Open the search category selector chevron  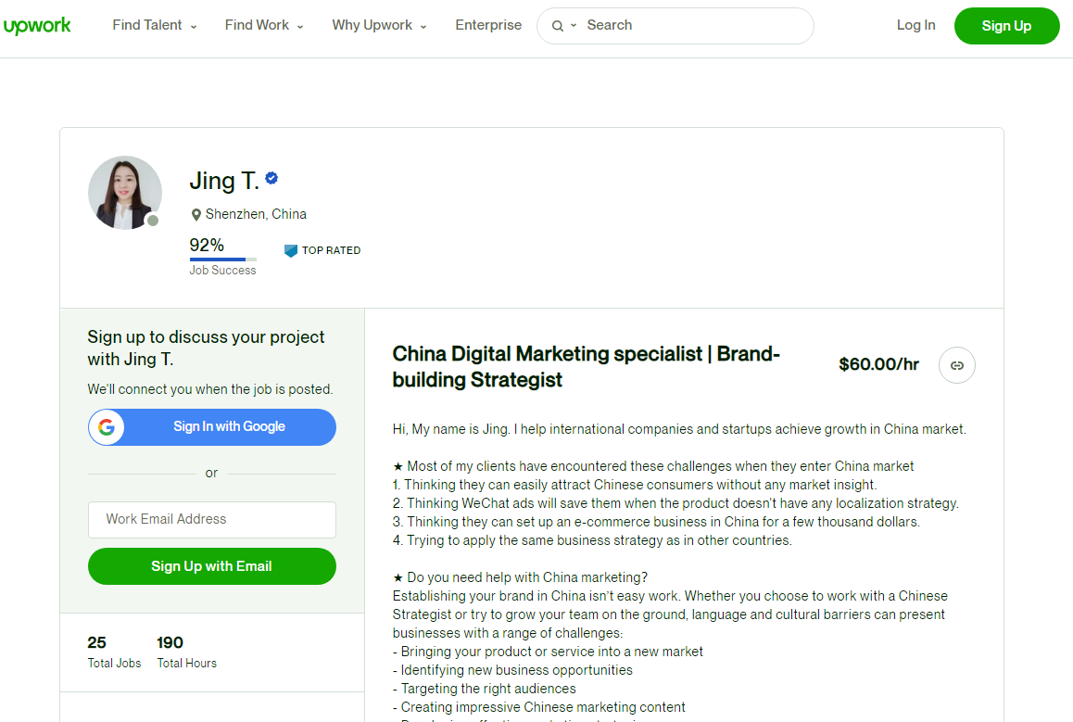point(573,26)
